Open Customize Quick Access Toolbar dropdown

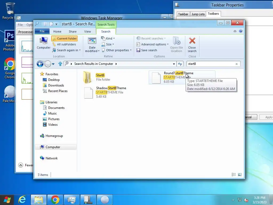[56, 24]
